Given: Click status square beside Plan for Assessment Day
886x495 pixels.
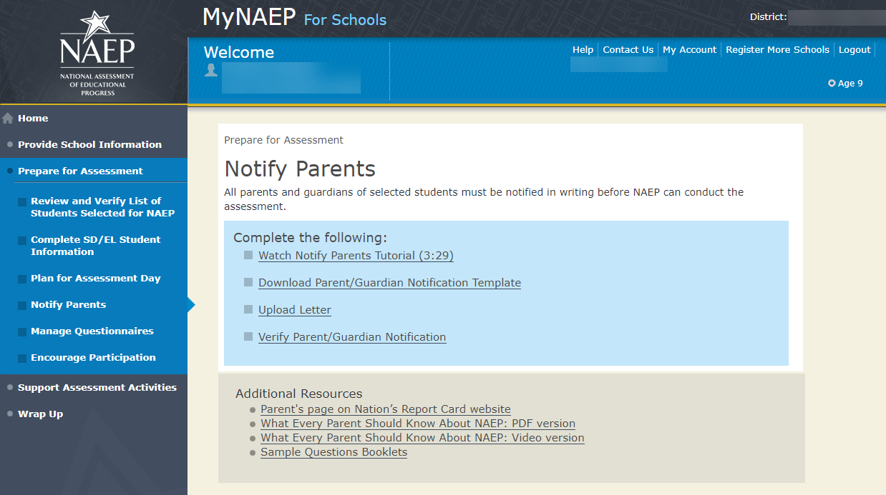Looking at the screenshot, I should [x=22, y=279].
